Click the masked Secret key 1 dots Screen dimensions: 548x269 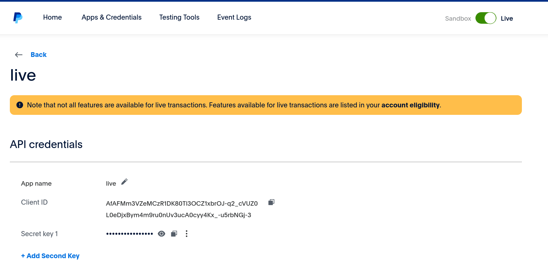130,234
